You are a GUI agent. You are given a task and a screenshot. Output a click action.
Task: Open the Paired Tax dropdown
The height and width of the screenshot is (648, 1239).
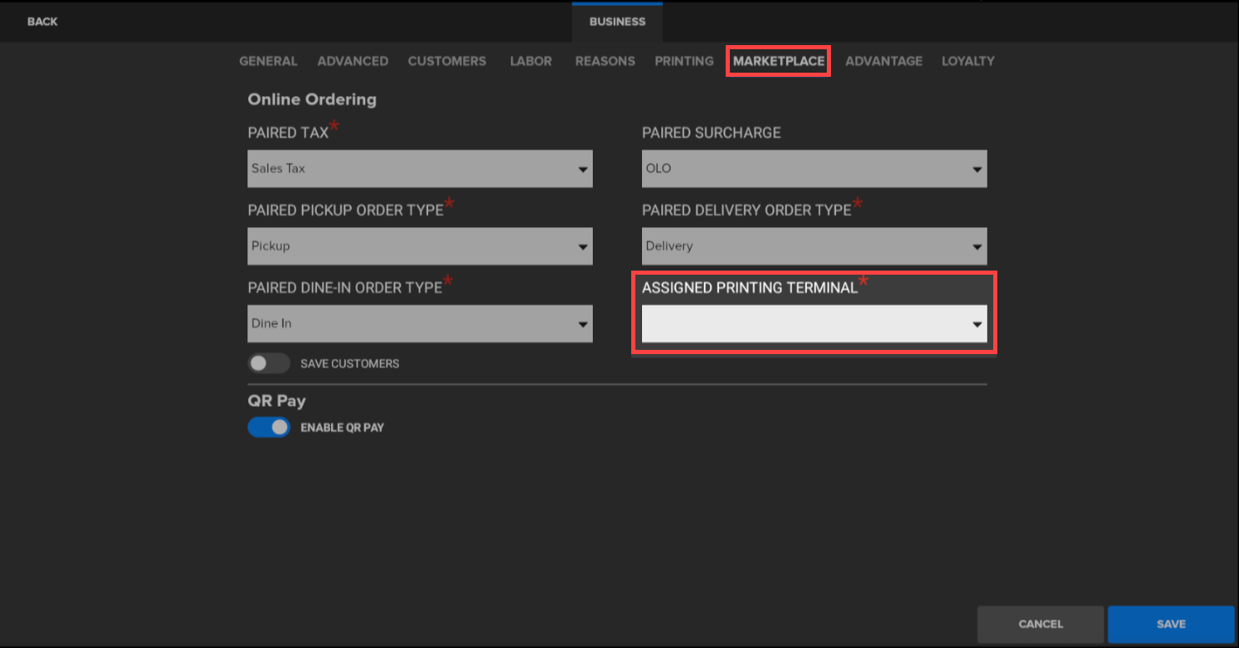(420, 169)
